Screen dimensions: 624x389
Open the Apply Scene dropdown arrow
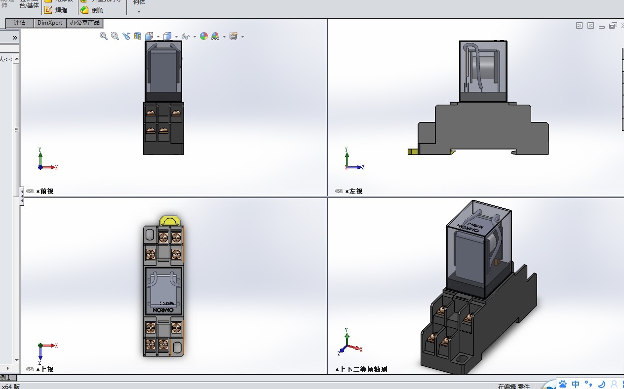(224, 37)
